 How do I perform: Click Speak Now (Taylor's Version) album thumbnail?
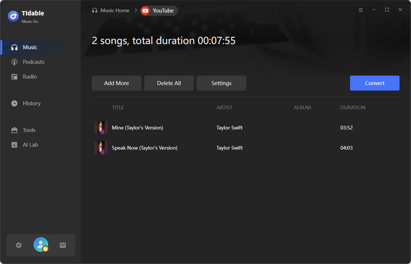point(101,148)
